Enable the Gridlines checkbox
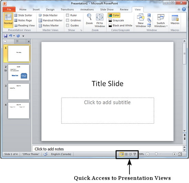The height and width of the screenshot is (183, 189). [68, 20]
